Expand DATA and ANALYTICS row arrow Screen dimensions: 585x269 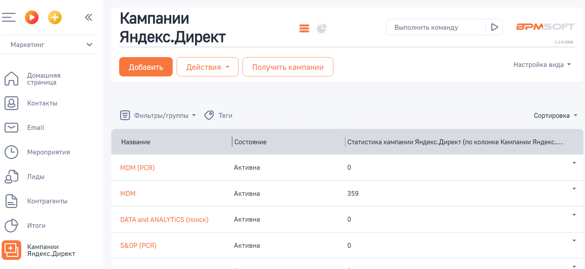(x=574, y=215)
